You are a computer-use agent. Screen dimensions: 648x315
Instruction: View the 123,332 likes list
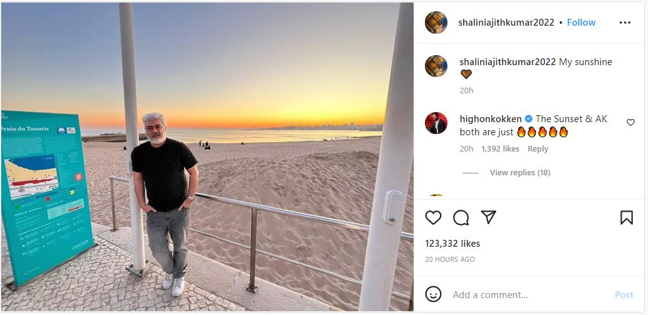pos(452,244)
